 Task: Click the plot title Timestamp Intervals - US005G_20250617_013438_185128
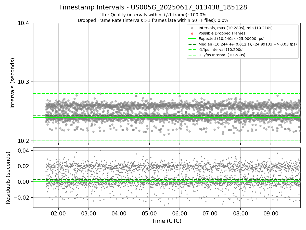153,7
